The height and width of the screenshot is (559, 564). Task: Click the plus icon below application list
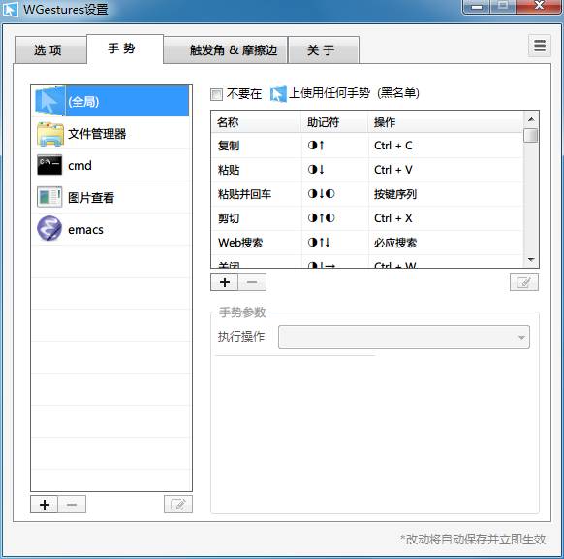tap(45, 505)
